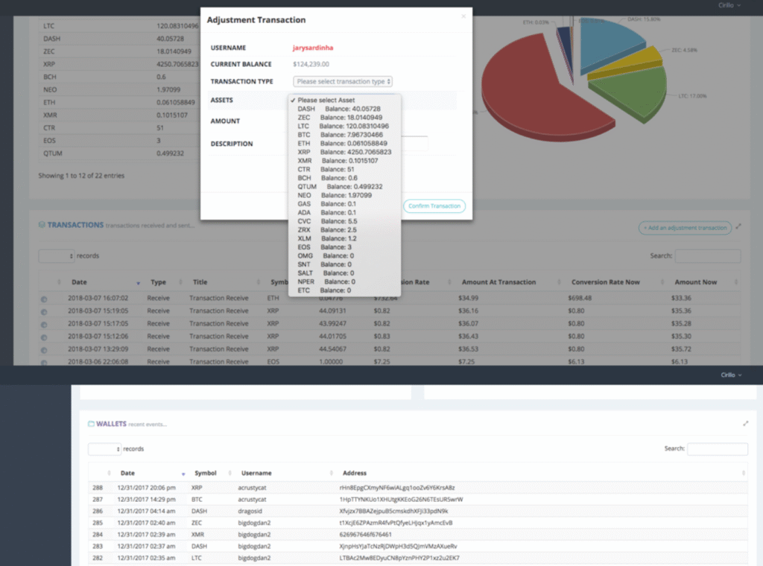Click the Confirm Transaction button

(x=434, y=206)
